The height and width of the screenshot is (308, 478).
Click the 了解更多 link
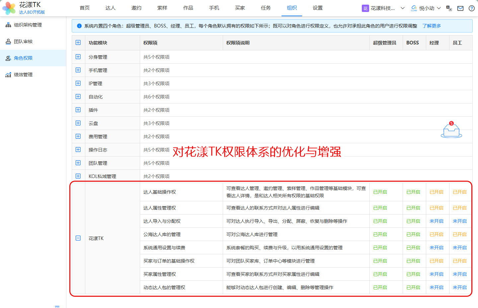432,26
